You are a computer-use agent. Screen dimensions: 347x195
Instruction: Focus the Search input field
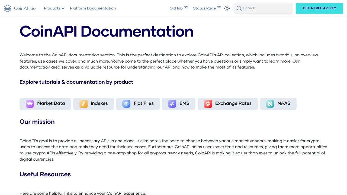[x=264, y=8]
